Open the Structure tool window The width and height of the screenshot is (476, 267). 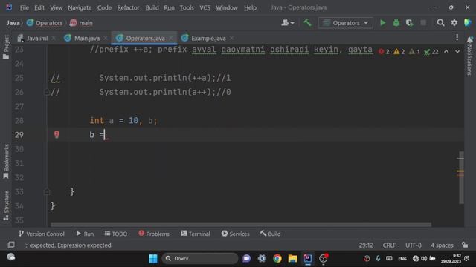6,205
